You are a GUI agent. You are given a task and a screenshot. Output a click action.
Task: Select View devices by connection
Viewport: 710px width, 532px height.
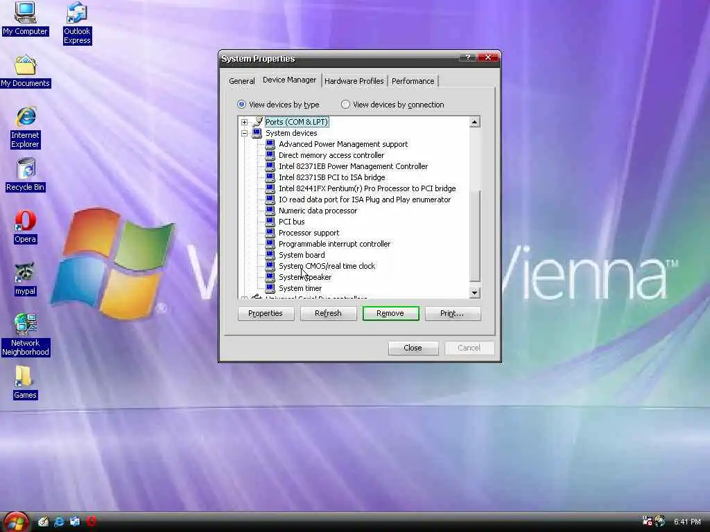tap(392, 105)
